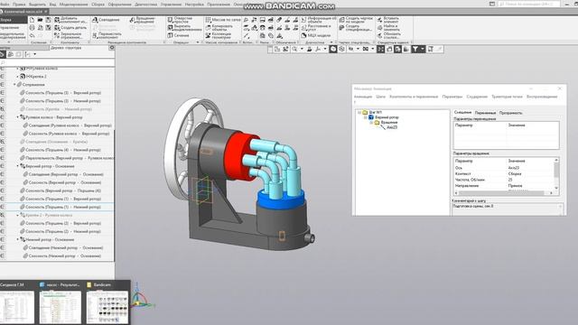Collapse Шаг №1 node in animation tree

(x=359, y=112)
